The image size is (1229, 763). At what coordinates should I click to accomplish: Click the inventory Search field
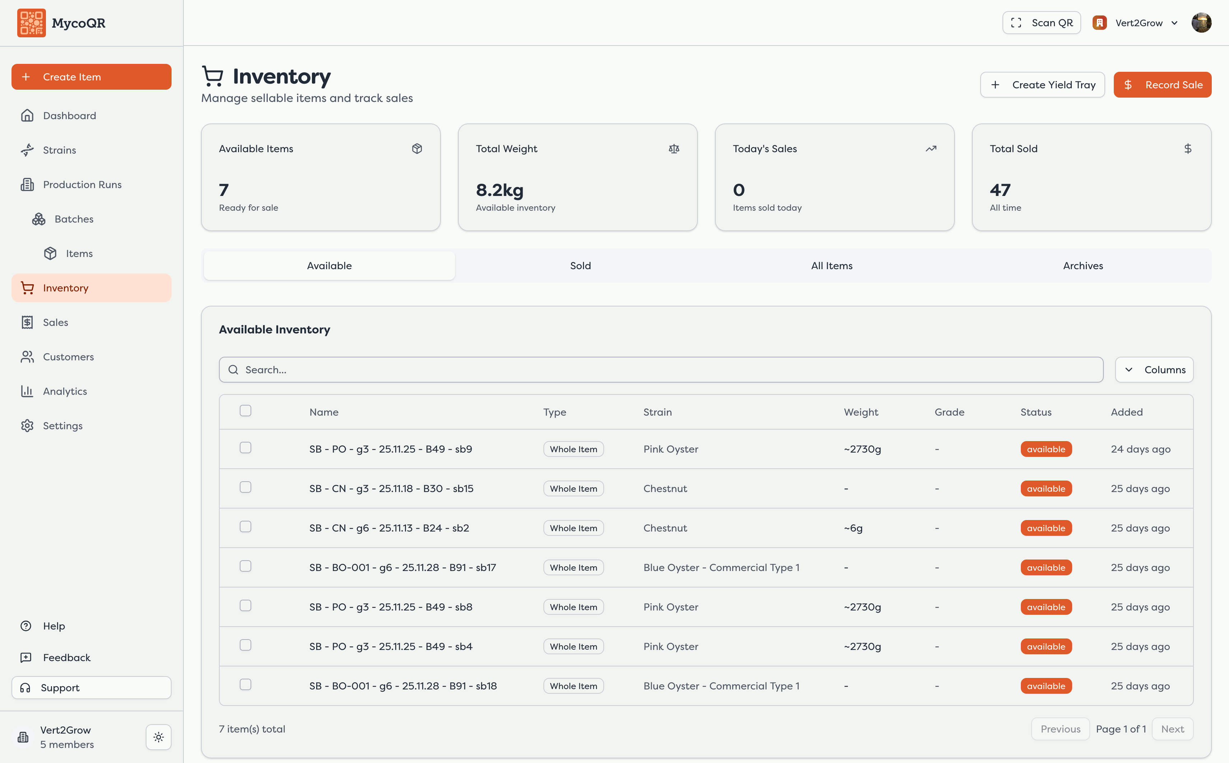[x=661, y=370]
